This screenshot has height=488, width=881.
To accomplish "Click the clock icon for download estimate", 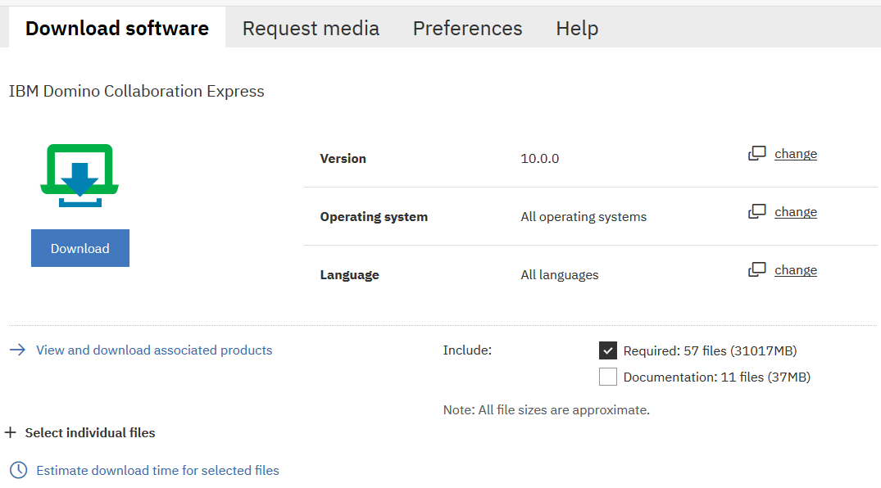I will 19,470.
